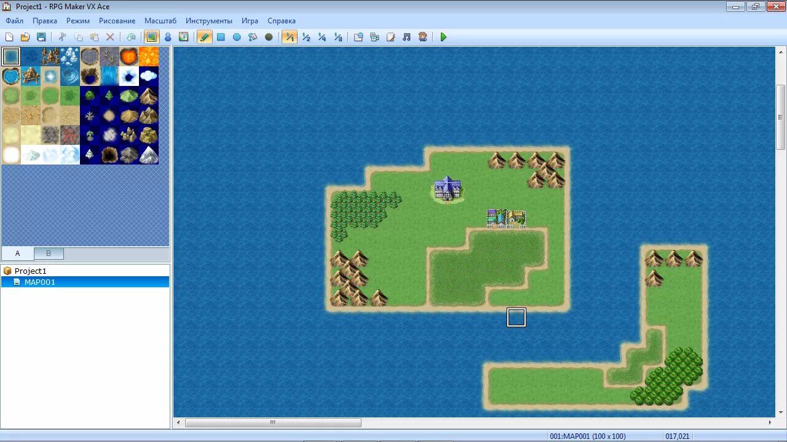
Task: Click the Cut scissors toolbar icon
Action: click(x=62, y=37)
